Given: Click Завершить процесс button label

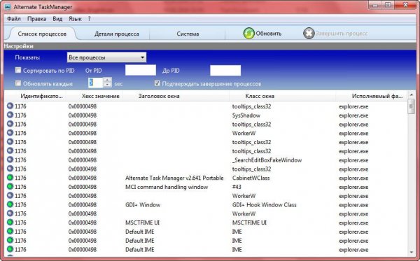Looking at the screenshot, I should pos(342,34).
